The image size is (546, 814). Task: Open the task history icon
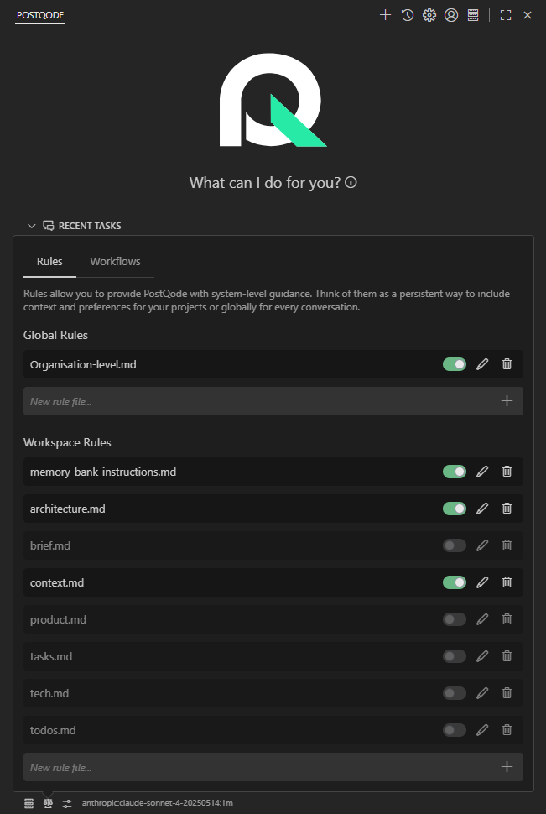click(408, 15)
